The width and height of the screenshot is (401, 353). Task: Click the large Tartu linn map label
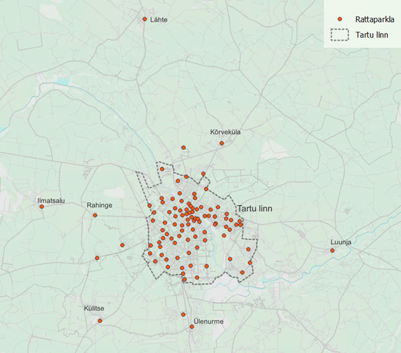pos(255,209)
